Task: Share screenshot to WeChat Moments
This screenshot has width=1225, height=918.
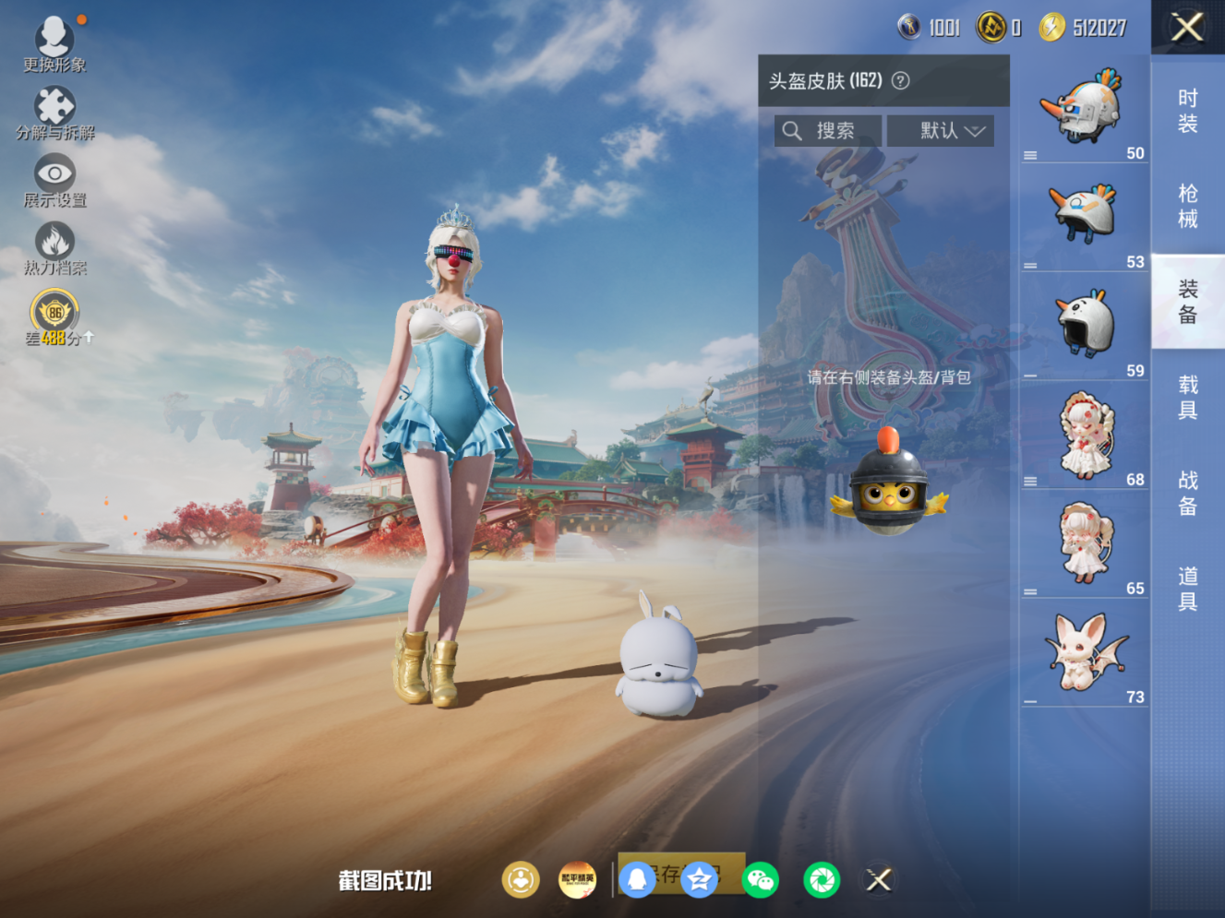Action: [821, 880]
